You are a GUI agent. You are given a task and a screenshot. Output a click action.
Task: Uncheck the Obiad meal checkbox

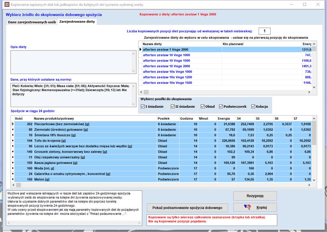pos(202,106)
